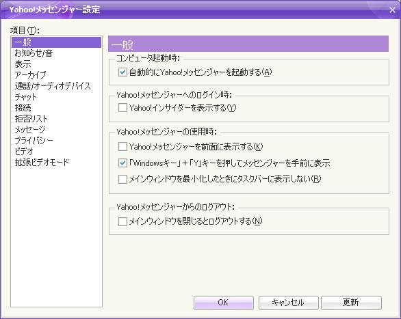Select ビデオ in the item list
Viewport: 401px width, 319px height.
(x=56, y=152)
